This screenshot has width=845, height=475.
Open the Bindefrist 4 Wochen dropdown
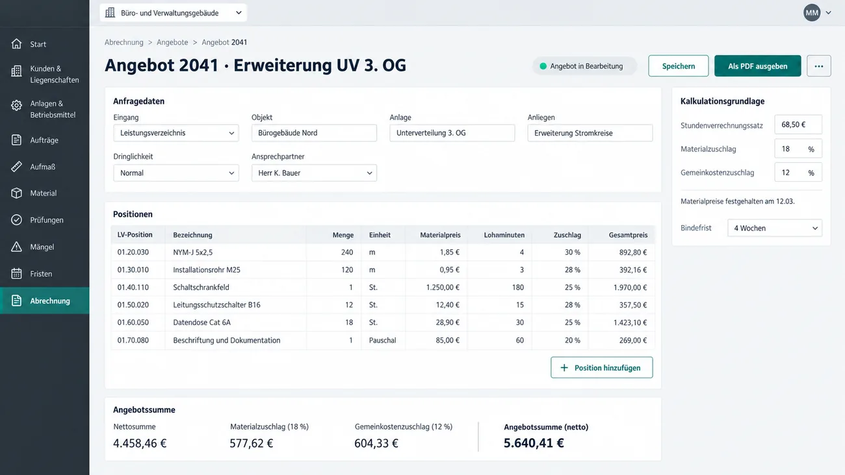tap(775, 228)
